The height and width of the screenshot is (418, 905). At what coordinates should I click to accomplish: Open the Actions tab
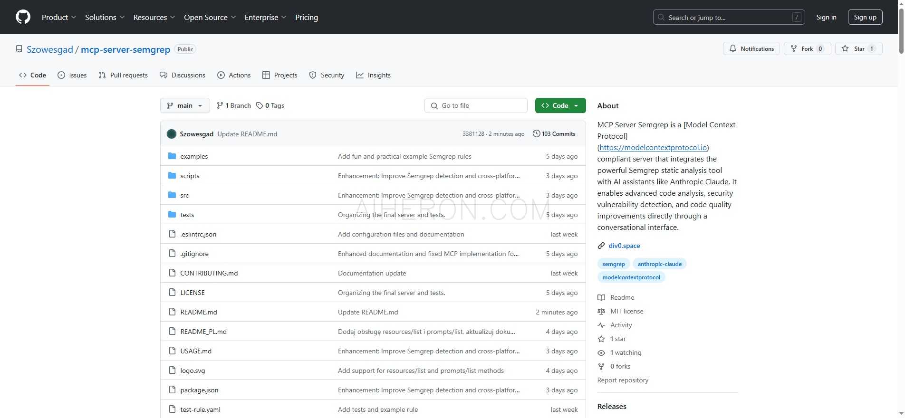tap(234, 75)
